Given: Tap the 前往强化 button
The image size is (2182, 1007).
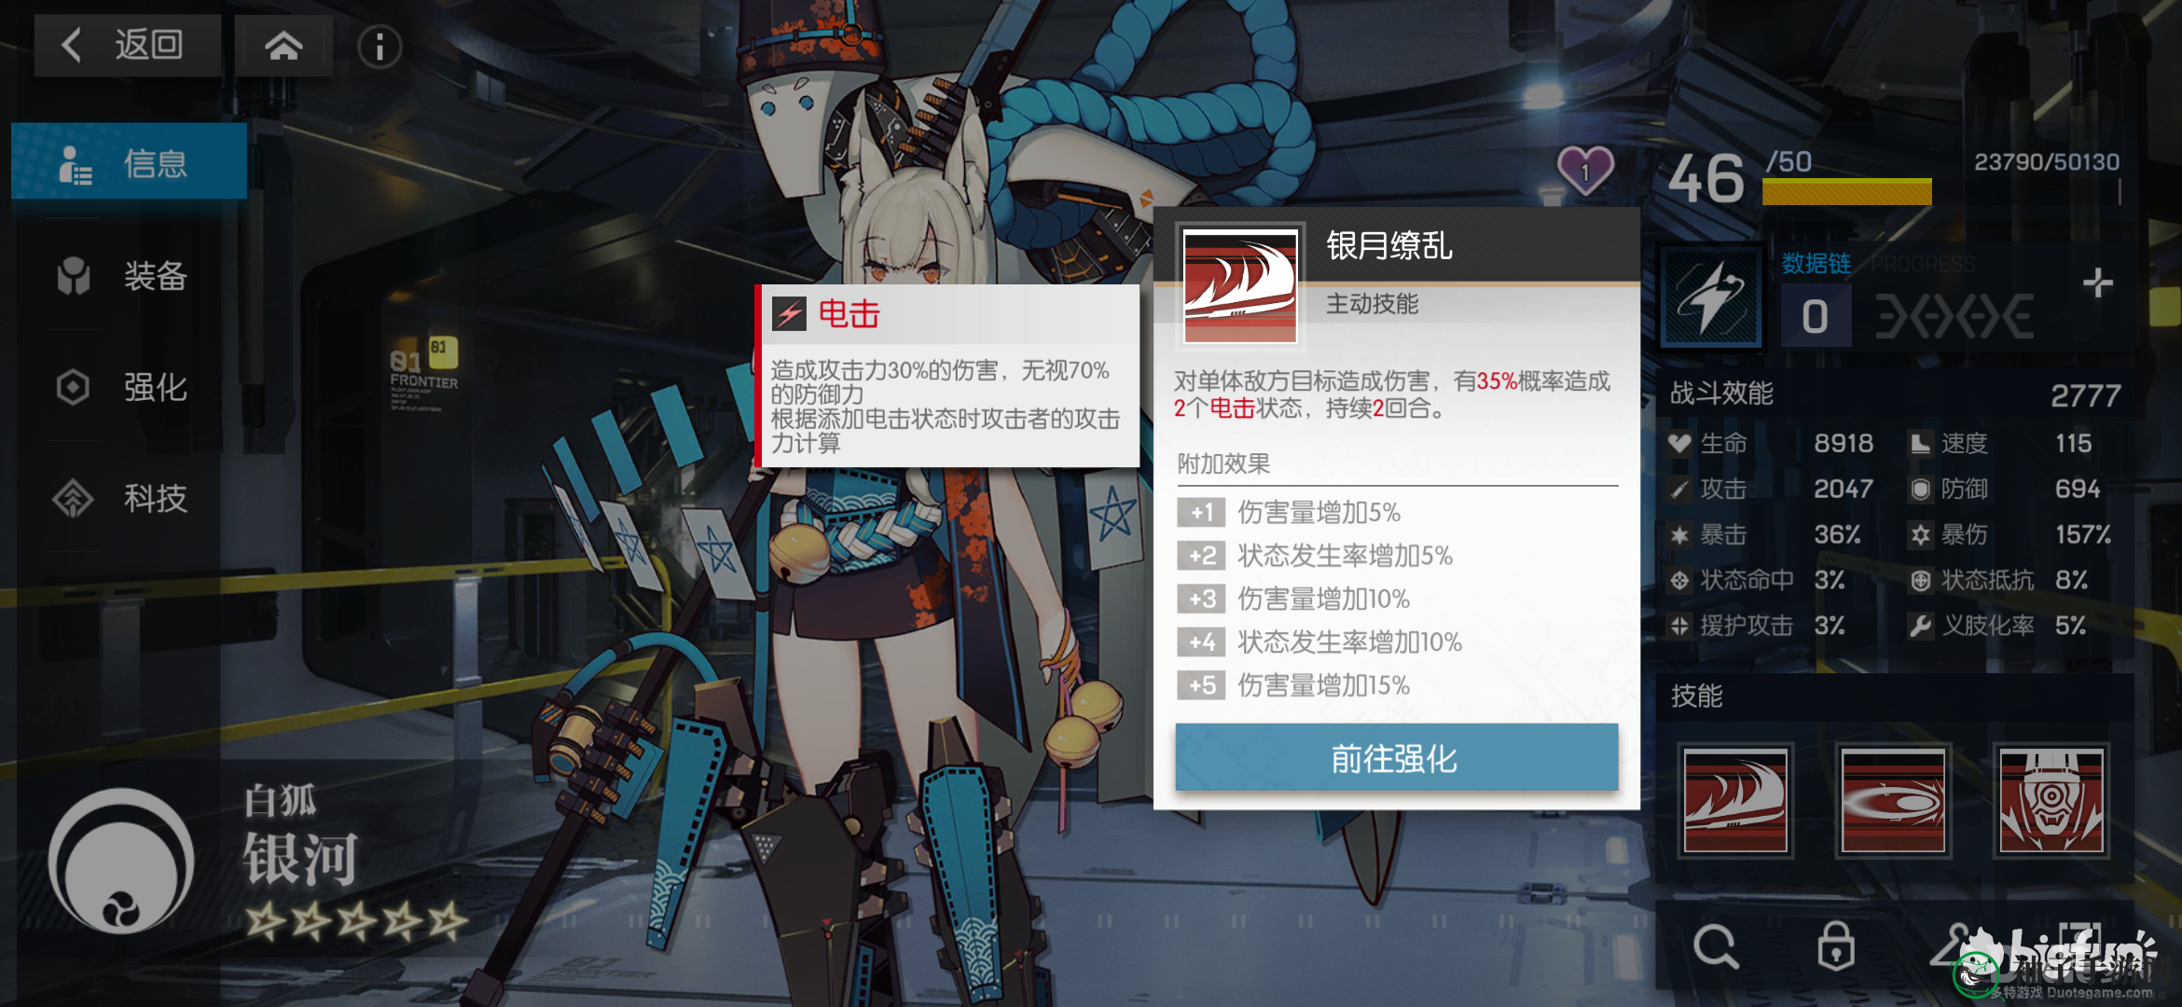Looking at the screenshot, I should point(1396,757).
